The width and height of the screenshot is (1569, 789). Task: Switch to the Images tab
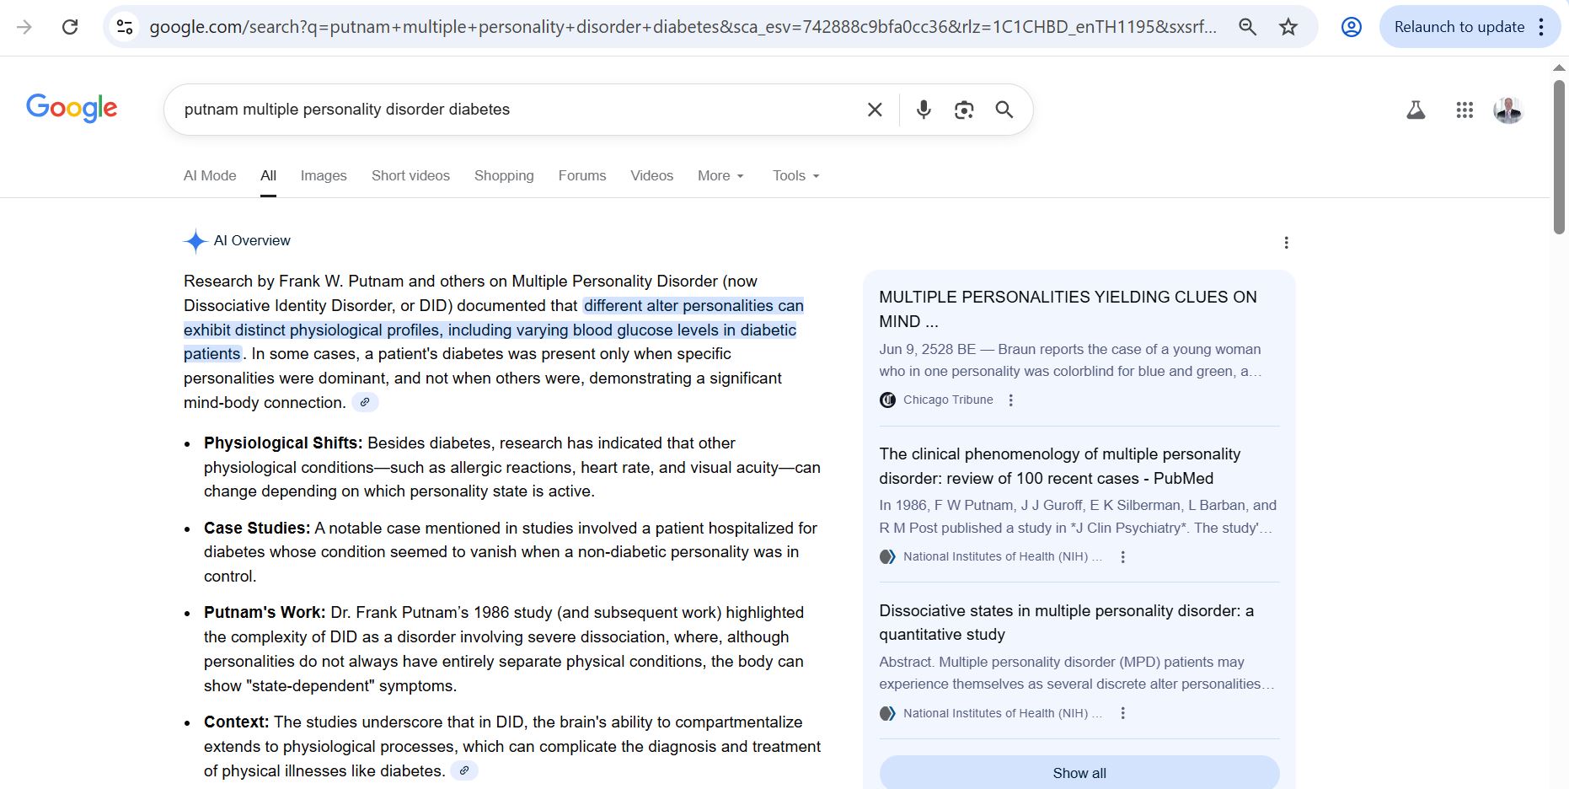click(324, 175)
